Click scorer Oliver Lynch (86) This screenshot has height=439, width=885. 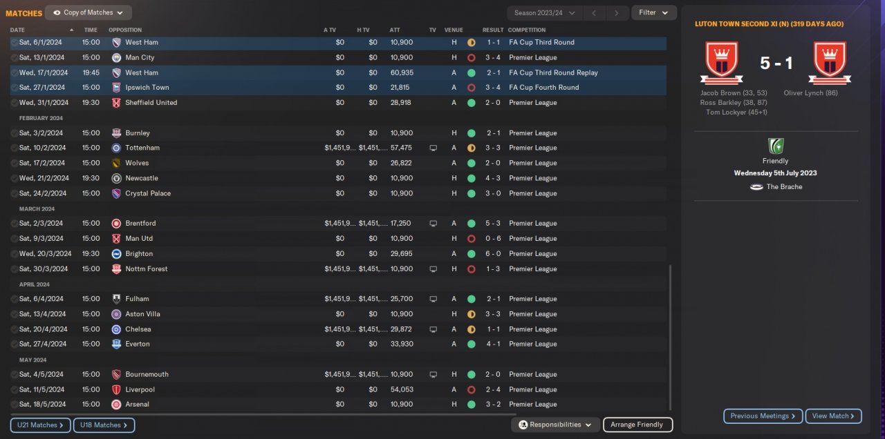[x=810, y=92]
